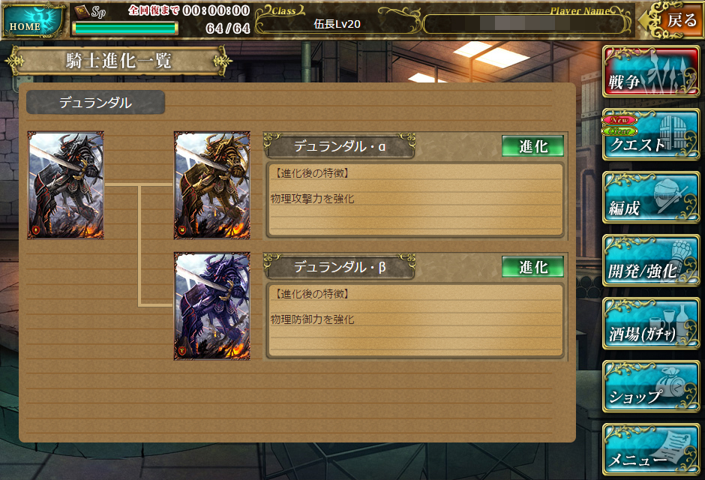Go to the HOME screen

(x=32, y=20)
